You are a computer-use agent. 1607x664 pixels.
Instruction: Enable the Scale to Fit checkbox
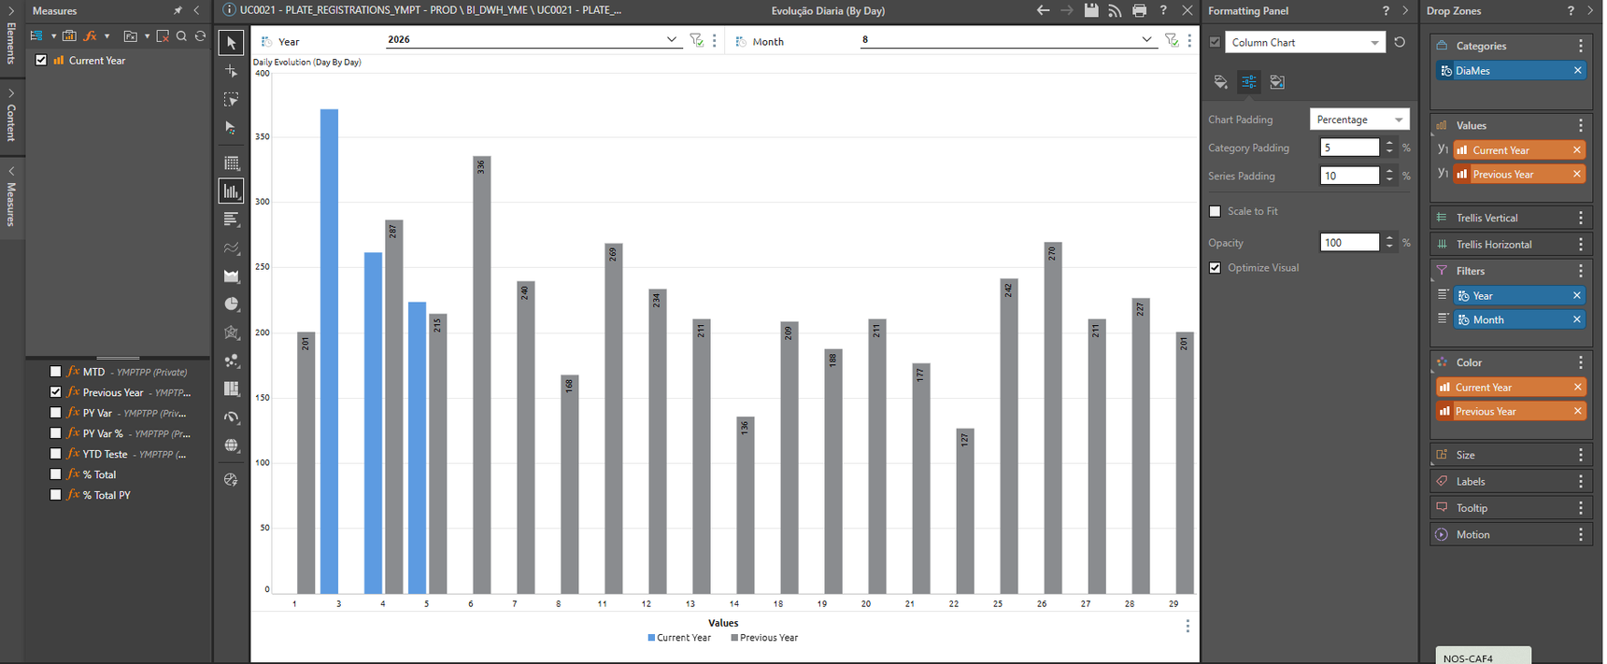tap(1215, 211)
